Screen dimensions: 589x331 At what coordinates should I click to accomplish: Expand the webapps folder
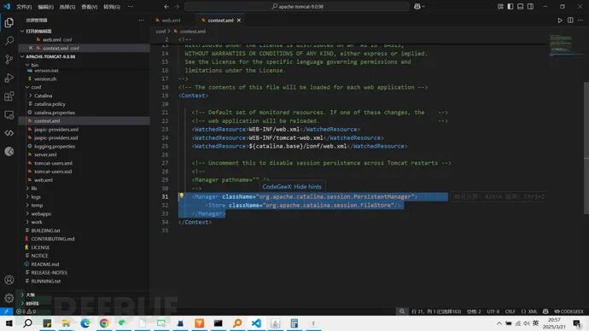pyautogui.click(x=27, y=213)
